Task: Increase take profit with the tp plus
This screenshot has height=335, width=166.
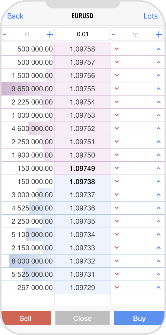Action: pyautogui.click(x=159, y=34)
